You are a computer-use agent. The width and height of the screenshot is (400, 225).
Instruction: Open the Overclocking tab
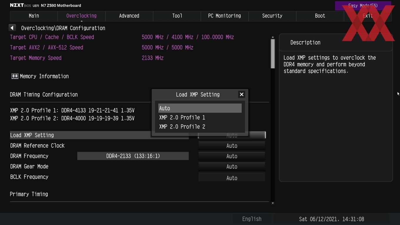click(81, 16)
